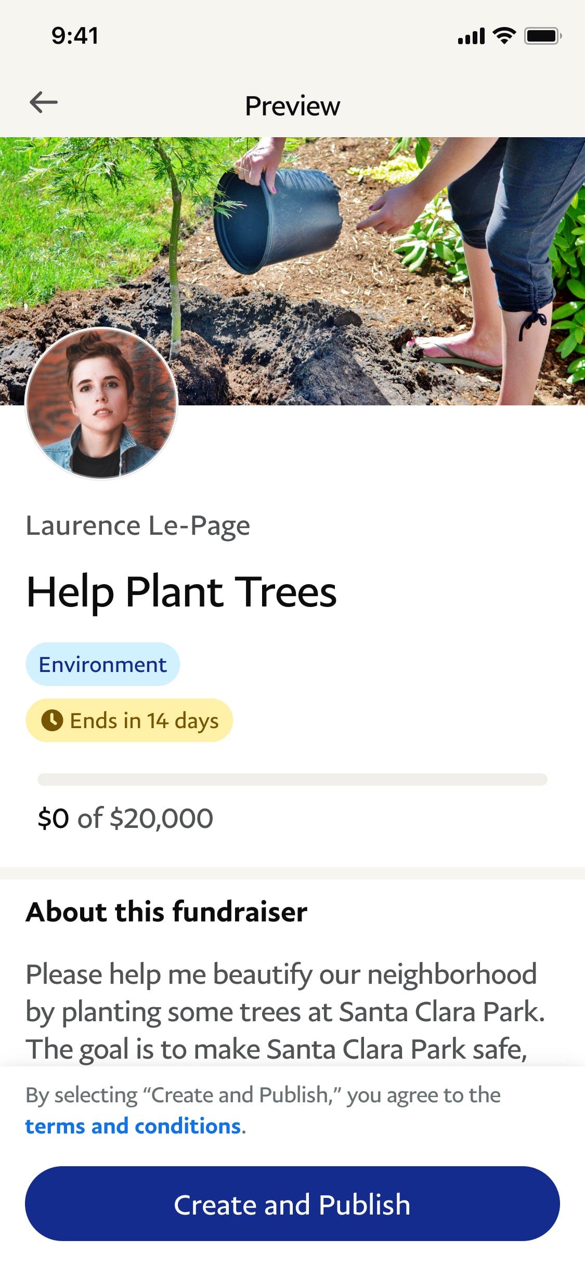Tap the "By selecting Create and Publish" notice
The height and width of the screenshot is (1266, 585).
[263, 1095]
